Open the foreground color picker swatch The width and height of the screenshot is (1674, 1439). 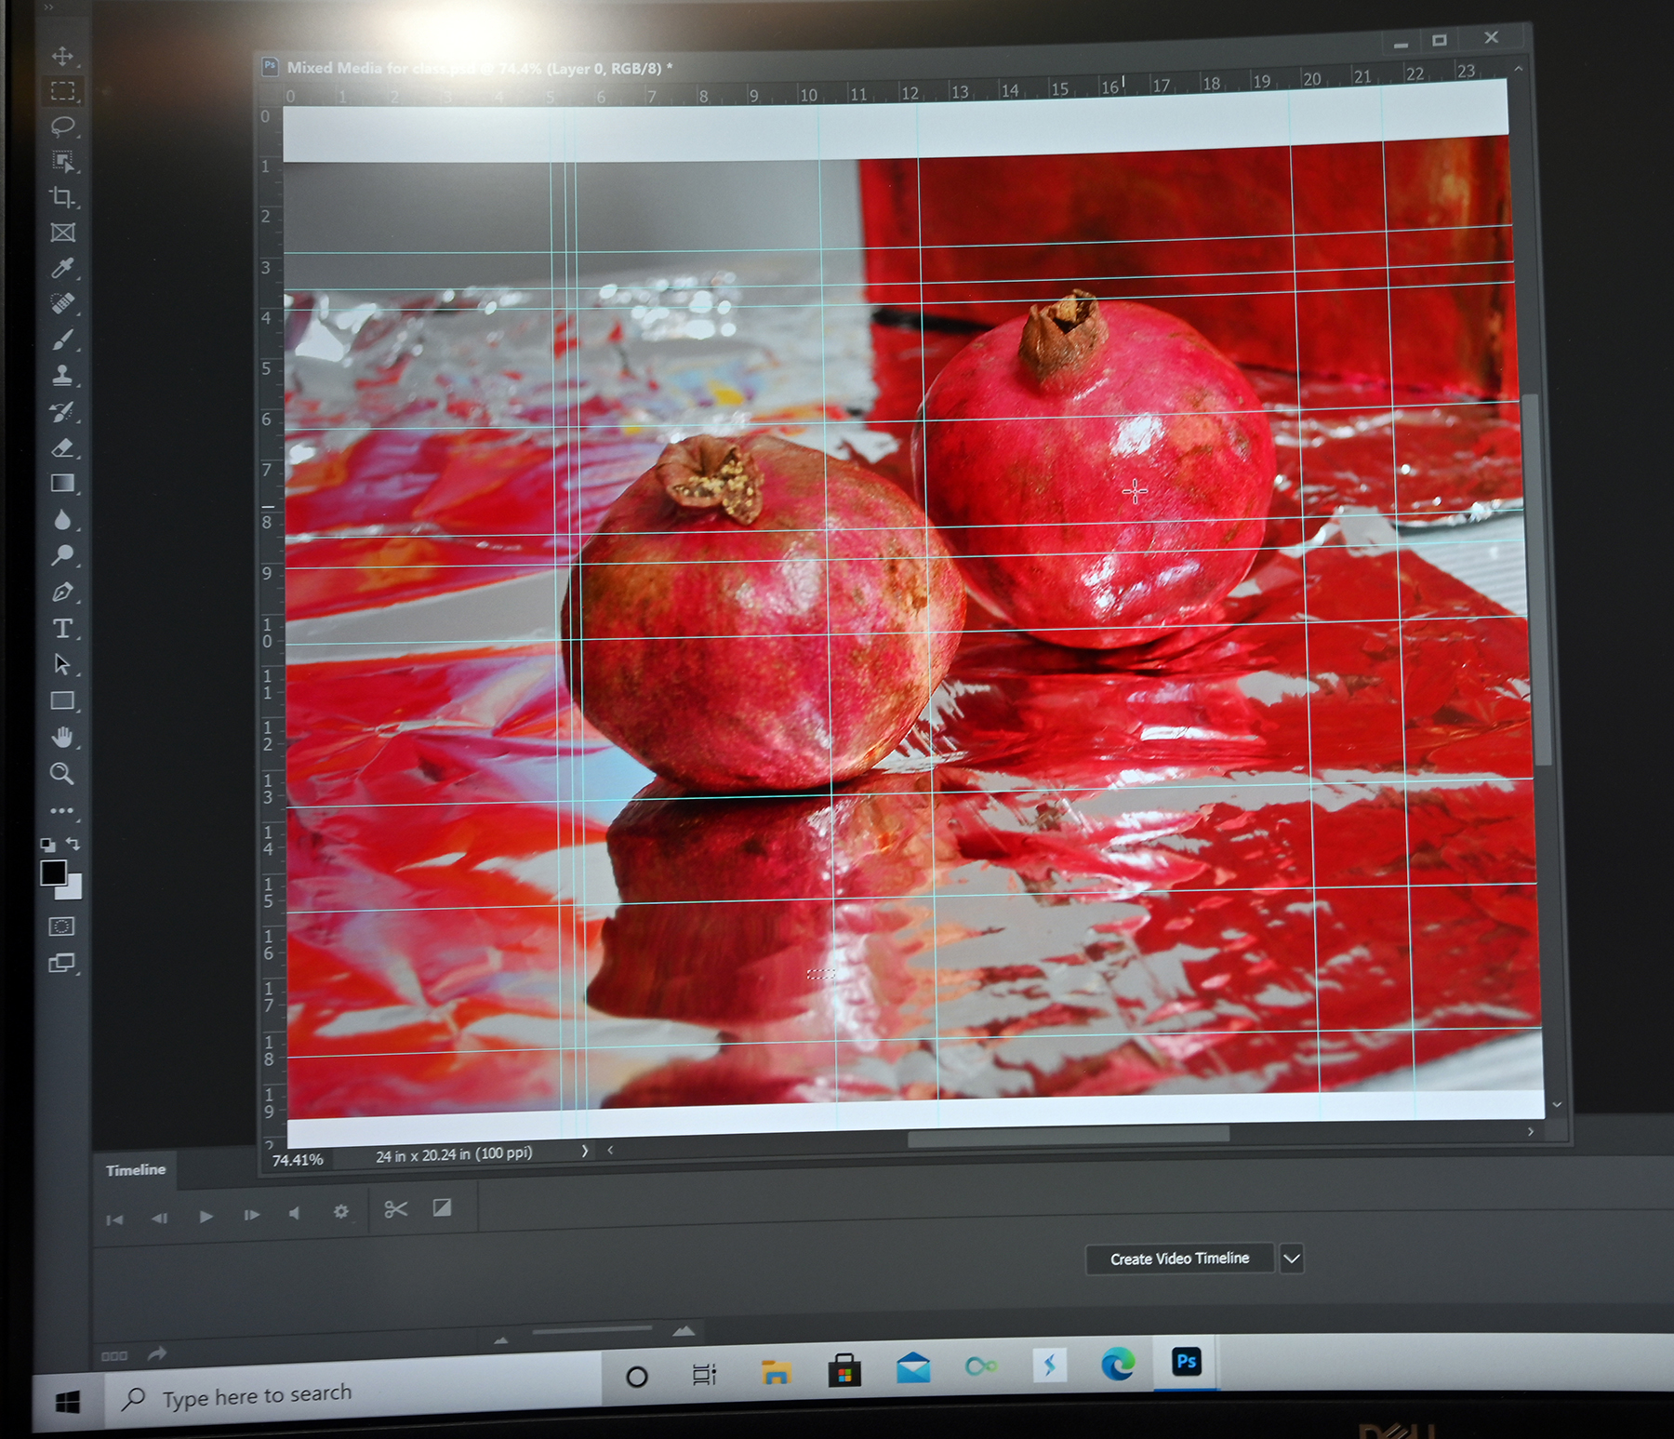coord(53,873)
